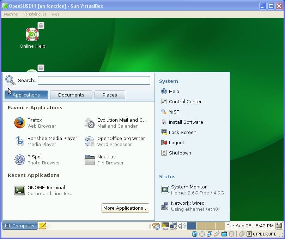Click the display settings tray icon
The height and width of the screenshot is (239, 285).
(165, 226)
